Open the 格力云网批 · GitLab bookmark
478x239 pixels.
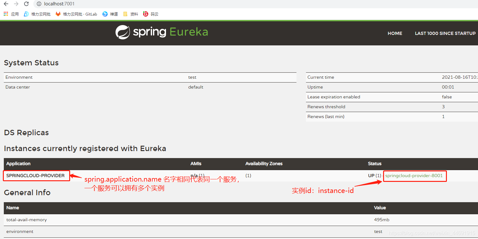click(x=76, y=14)
